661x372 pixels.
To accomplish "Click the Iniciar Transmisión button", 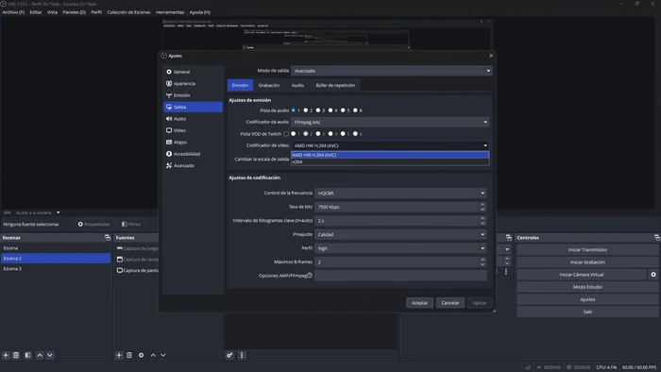I will pyautogui.click(x=587, y=250).
